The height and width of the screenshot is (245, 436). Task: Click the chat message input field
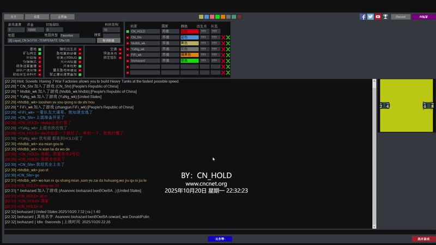pos(220,232)
